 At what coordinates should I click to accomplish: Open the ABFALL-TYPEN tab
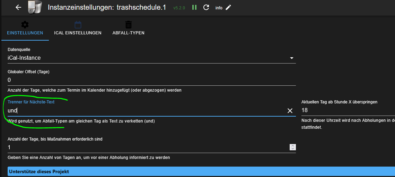tap(129, 33)
